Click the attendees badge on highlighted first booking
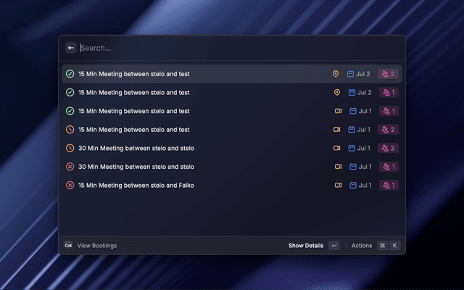Screen dimensions: 464x290 tap(389, 74)
